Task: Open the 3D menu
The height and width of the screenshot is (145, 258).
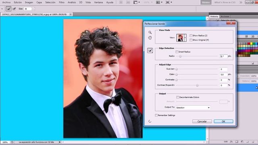Action: click(81, 2)
